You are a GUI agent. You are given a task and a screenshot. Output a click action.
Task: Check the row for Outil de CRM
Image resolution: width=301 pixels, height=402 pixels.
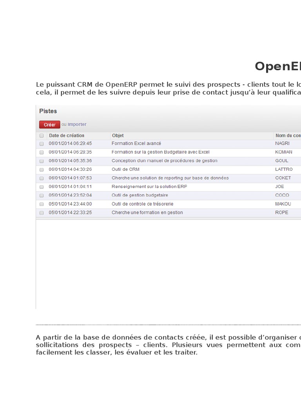(x=42, y=170)
